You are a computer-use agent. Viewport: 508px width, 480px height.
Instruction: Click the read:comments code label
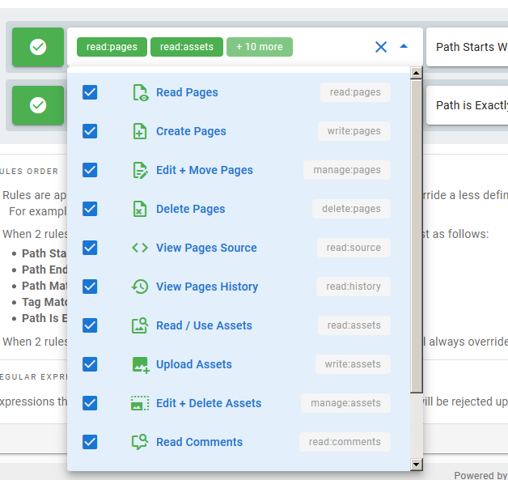[345, 442]
